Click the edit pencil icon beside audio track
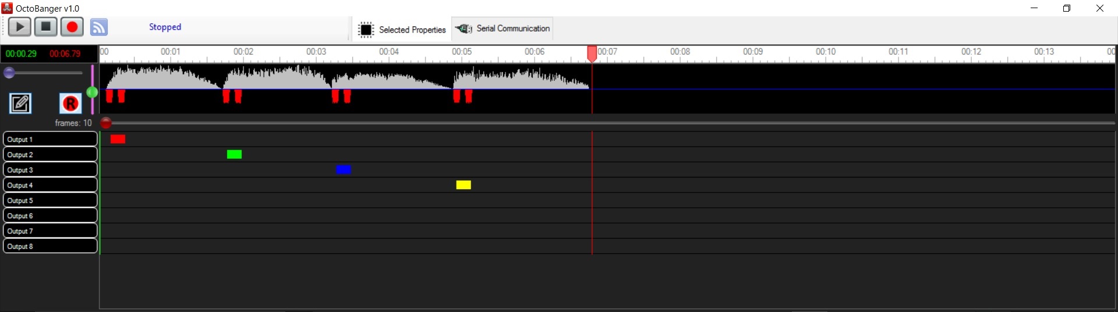 [x=20, y=104]
